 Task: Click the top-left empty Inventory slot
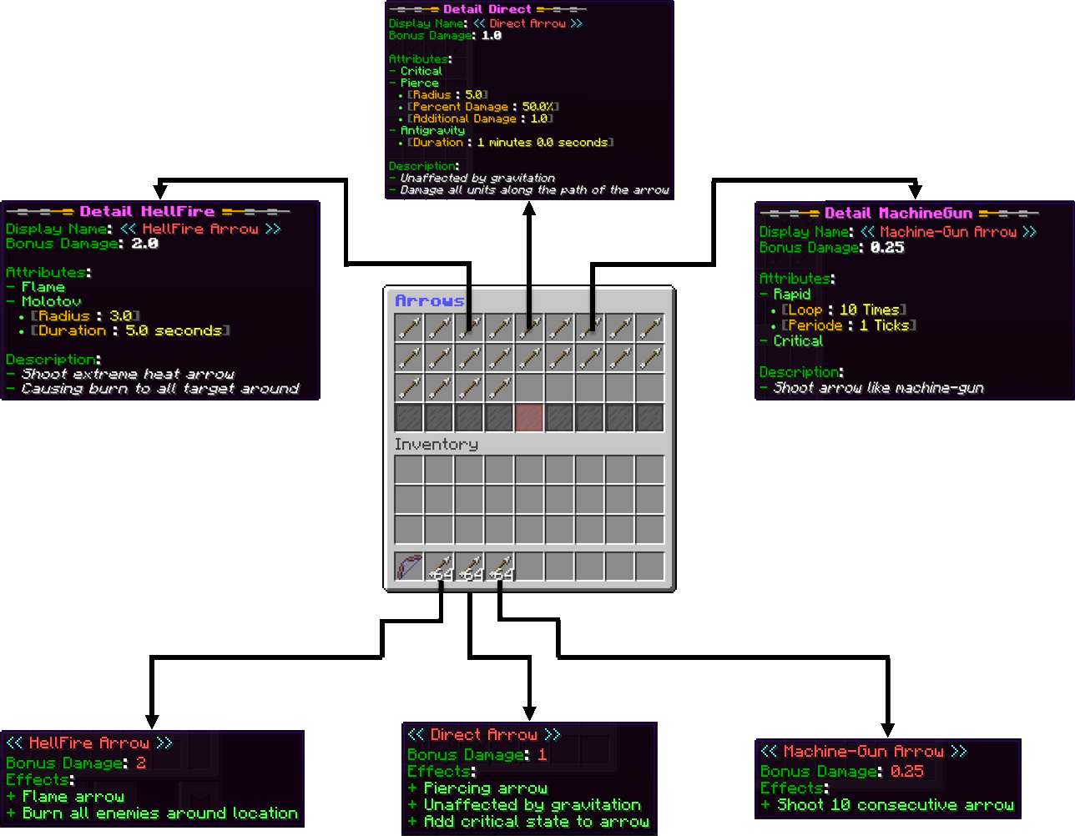coord(409,470)
